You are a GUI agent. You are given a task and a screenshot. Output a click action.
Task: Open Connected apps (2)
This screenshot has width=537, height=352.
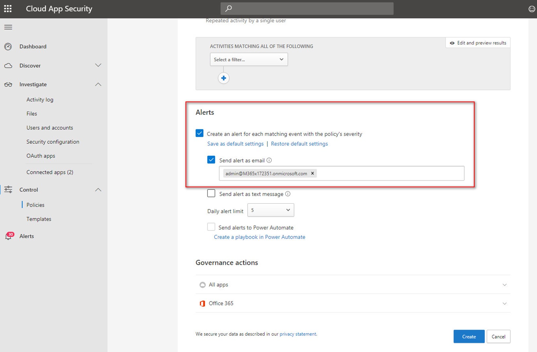tap(50, 172)
